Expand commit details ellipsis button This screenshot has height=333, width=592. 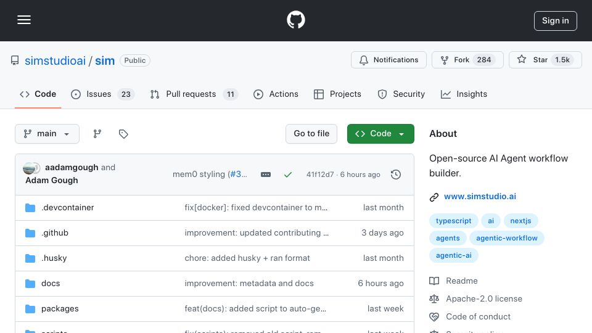266,175
